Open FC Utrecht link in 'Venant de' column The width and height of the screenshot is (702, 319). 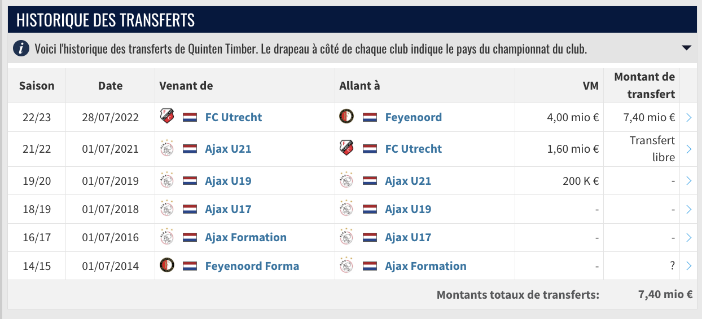233,117
